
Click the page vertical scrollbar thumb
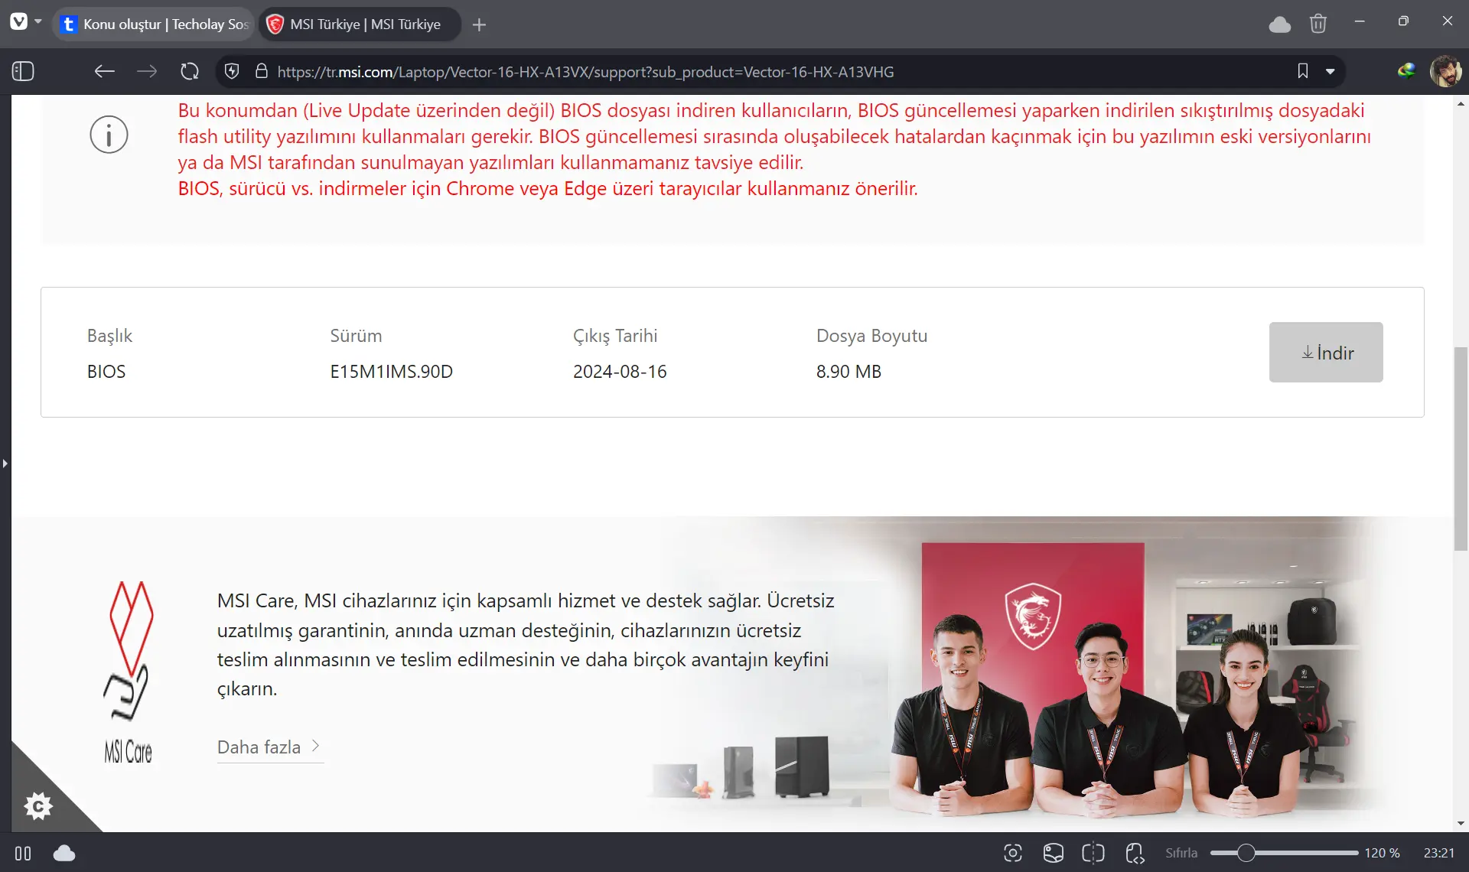1461,448
